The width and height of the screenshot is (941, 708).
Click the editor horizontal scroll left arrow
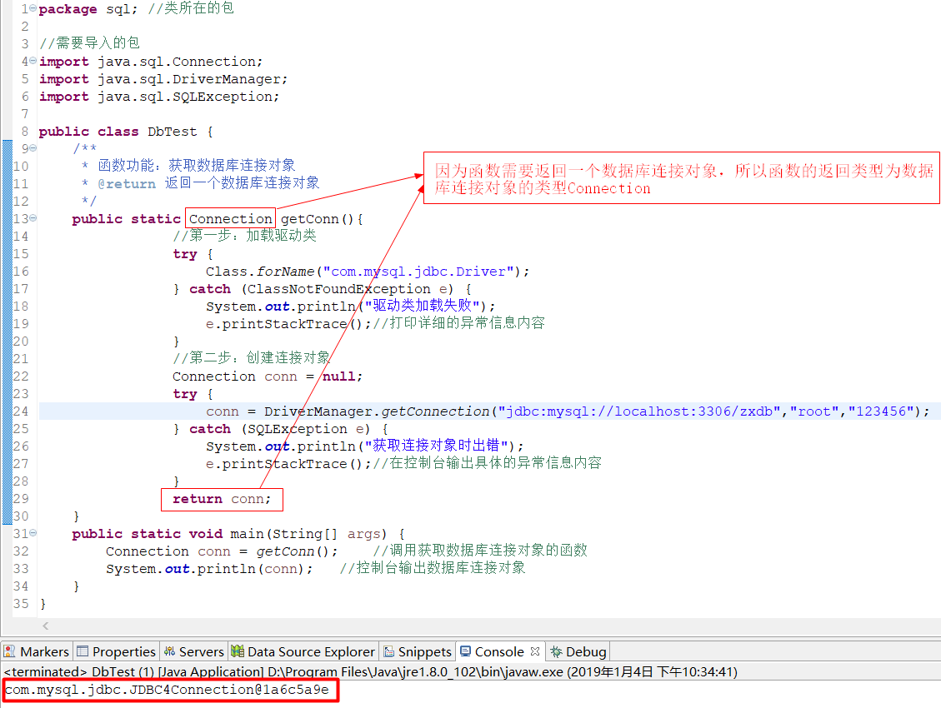click(x=46, y=626)
